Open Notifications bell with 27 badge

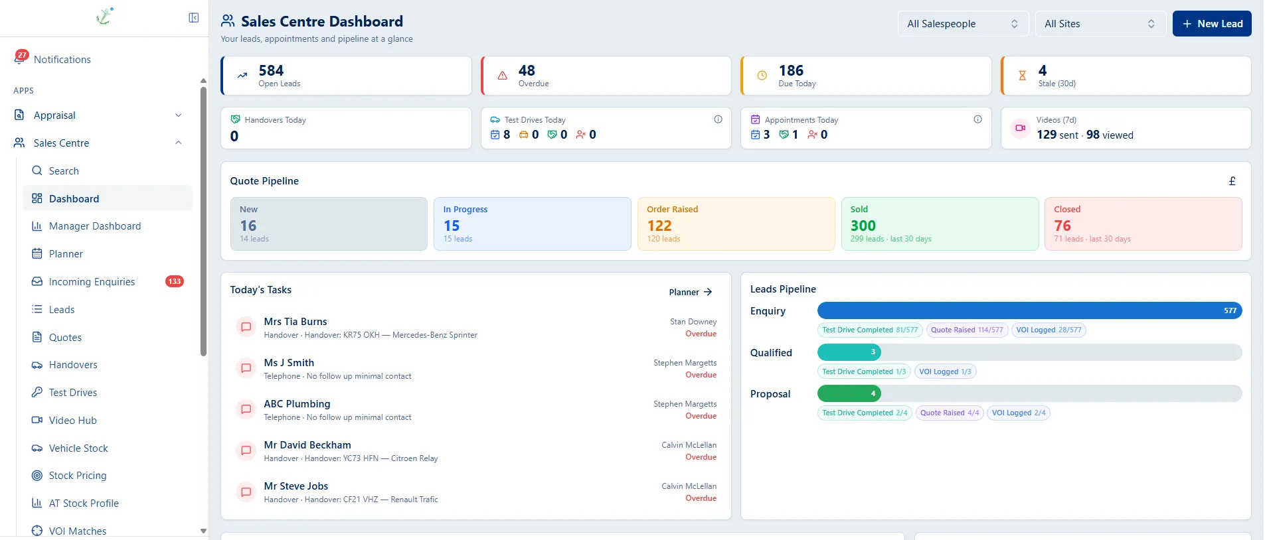pyautogui.click(x=21, y=58)
